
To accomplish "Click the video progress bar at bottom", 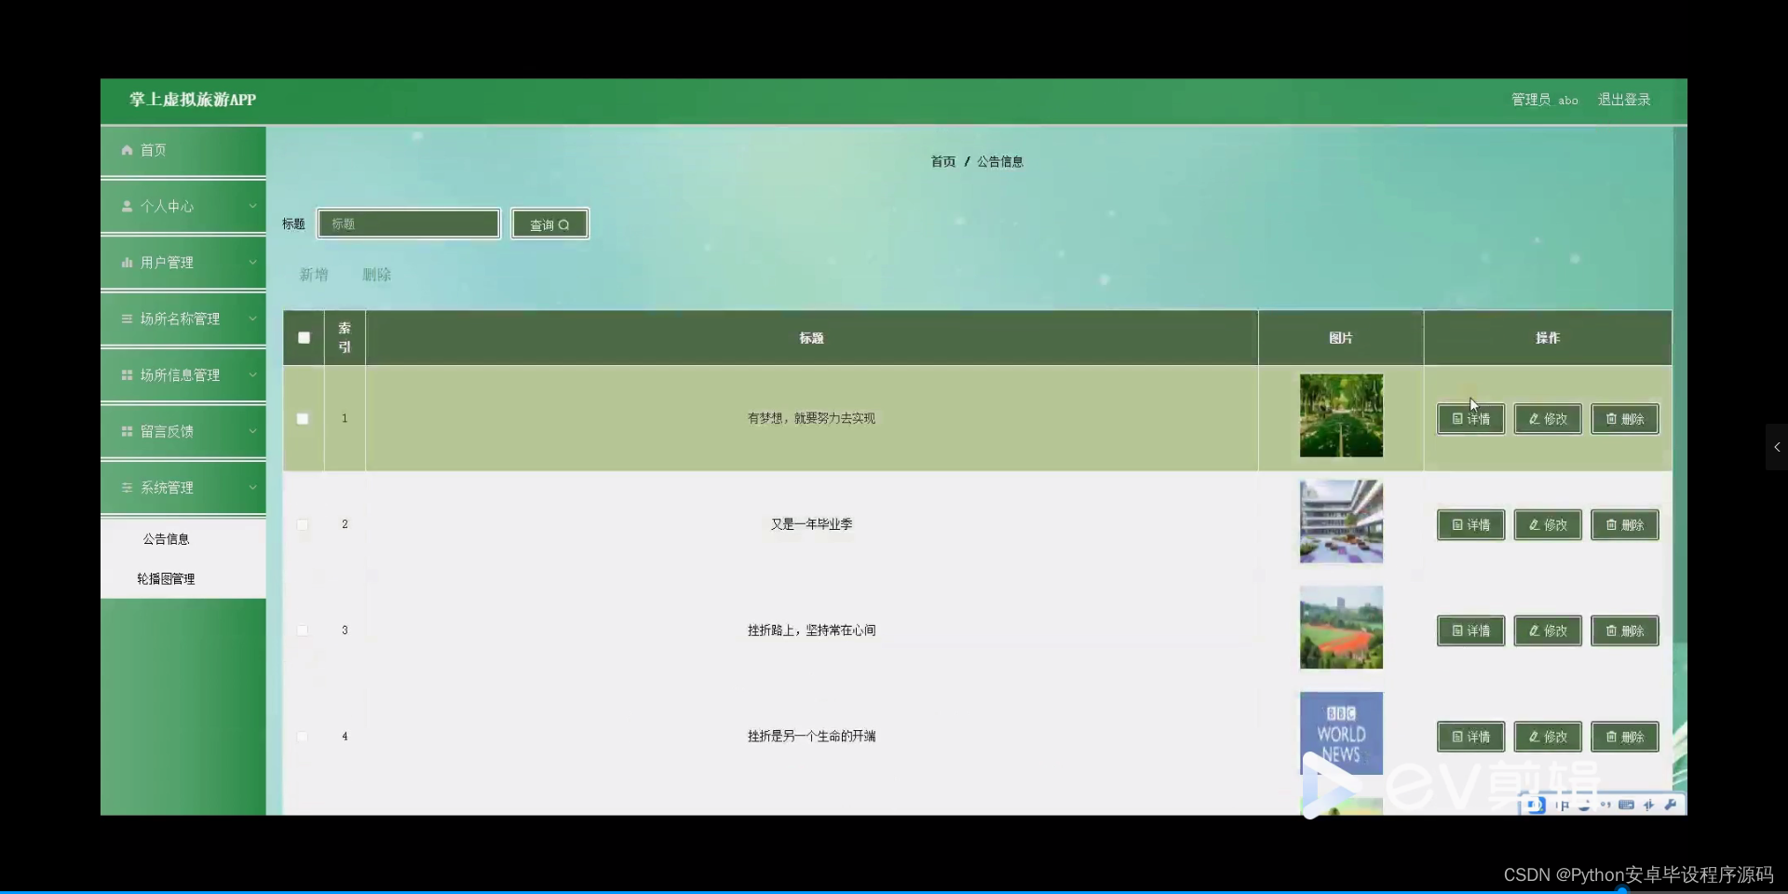I will coord(894,889).
